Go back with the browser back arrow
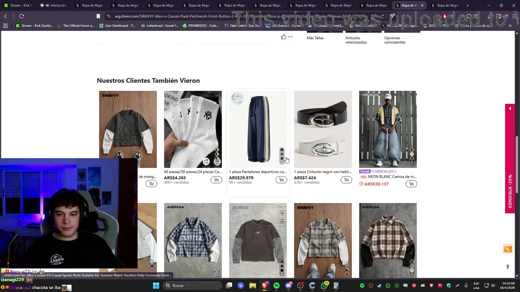This screenshot has width=520, height=292. click(x=5, y=16)
